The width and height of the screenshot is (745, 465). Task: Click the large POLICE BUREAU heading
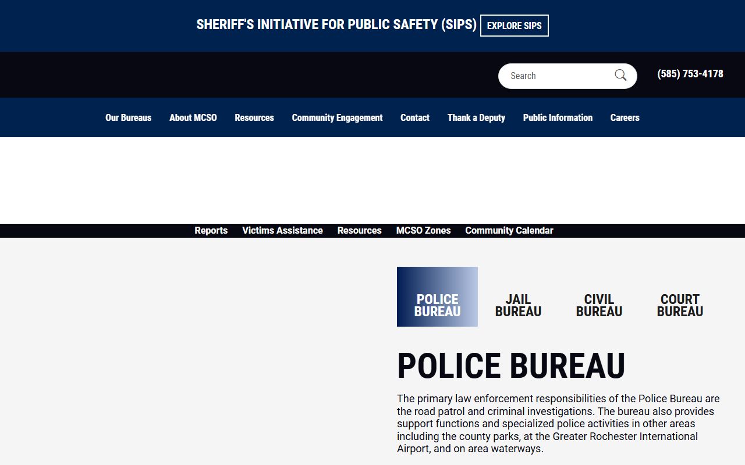511,366
